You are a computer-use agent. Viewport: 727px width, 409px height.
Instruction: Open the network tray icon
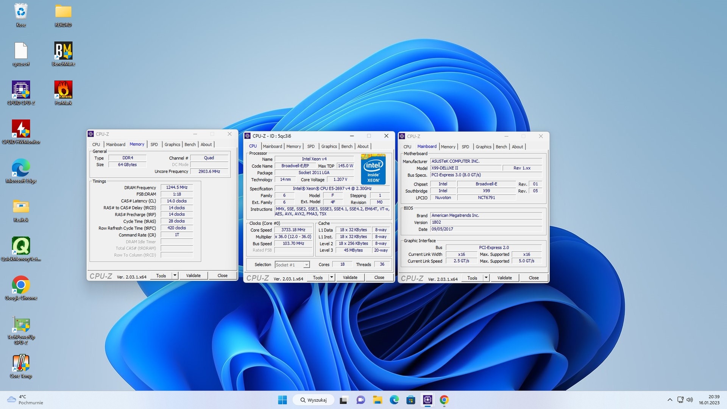pyautogui.click(x=680, y=400)
